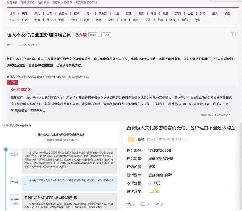The image size is (242, 211).
Task: Click the title 恒大不及时给业主办理购房合同
Action: (x=39, y=35)
